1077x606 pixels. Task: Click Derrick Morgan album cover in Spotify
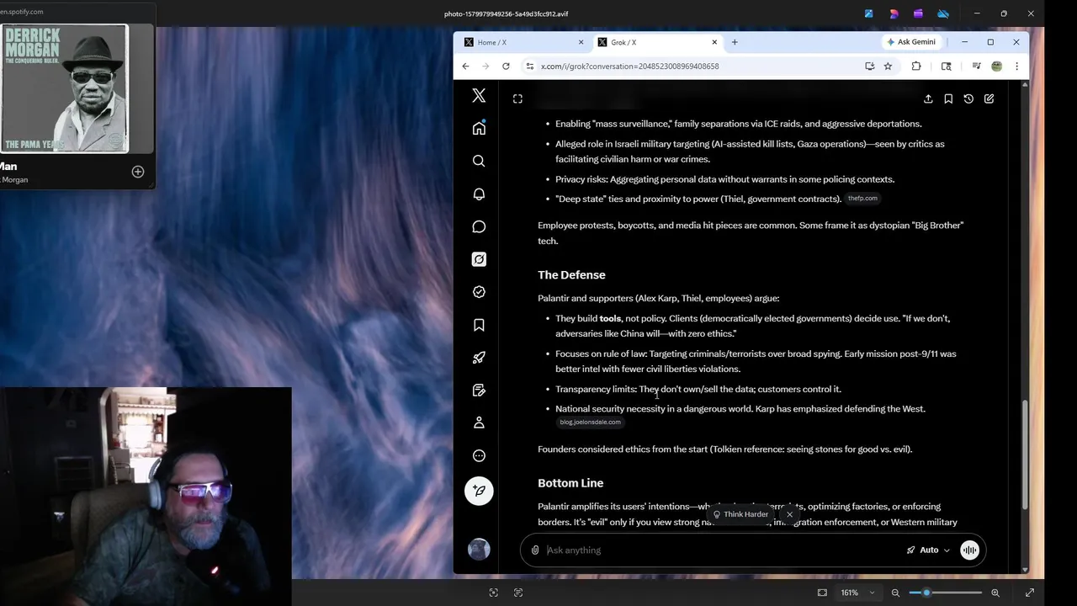pyautogui.click(x=65, y=88)
